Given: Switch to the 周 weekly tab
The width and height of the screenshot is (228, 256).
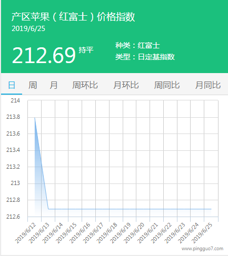Looking at the screenshot, I should coord(33,85).
